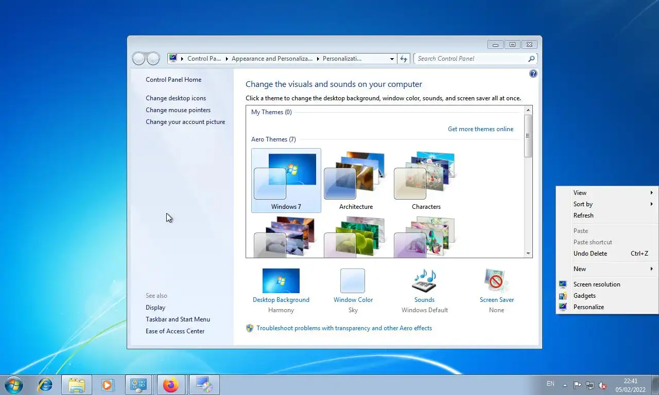Open Taskbar and Start Menu link
659x395 pixels.
click(x=178, y=319)
